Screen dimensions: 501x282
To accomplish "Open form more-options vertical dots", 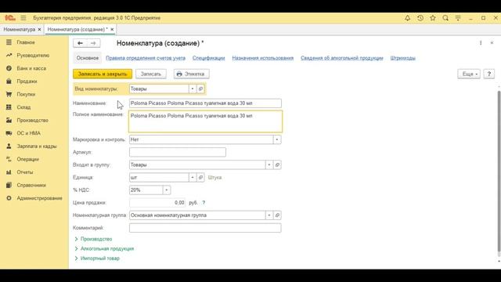I will click(x=481, y=43).
